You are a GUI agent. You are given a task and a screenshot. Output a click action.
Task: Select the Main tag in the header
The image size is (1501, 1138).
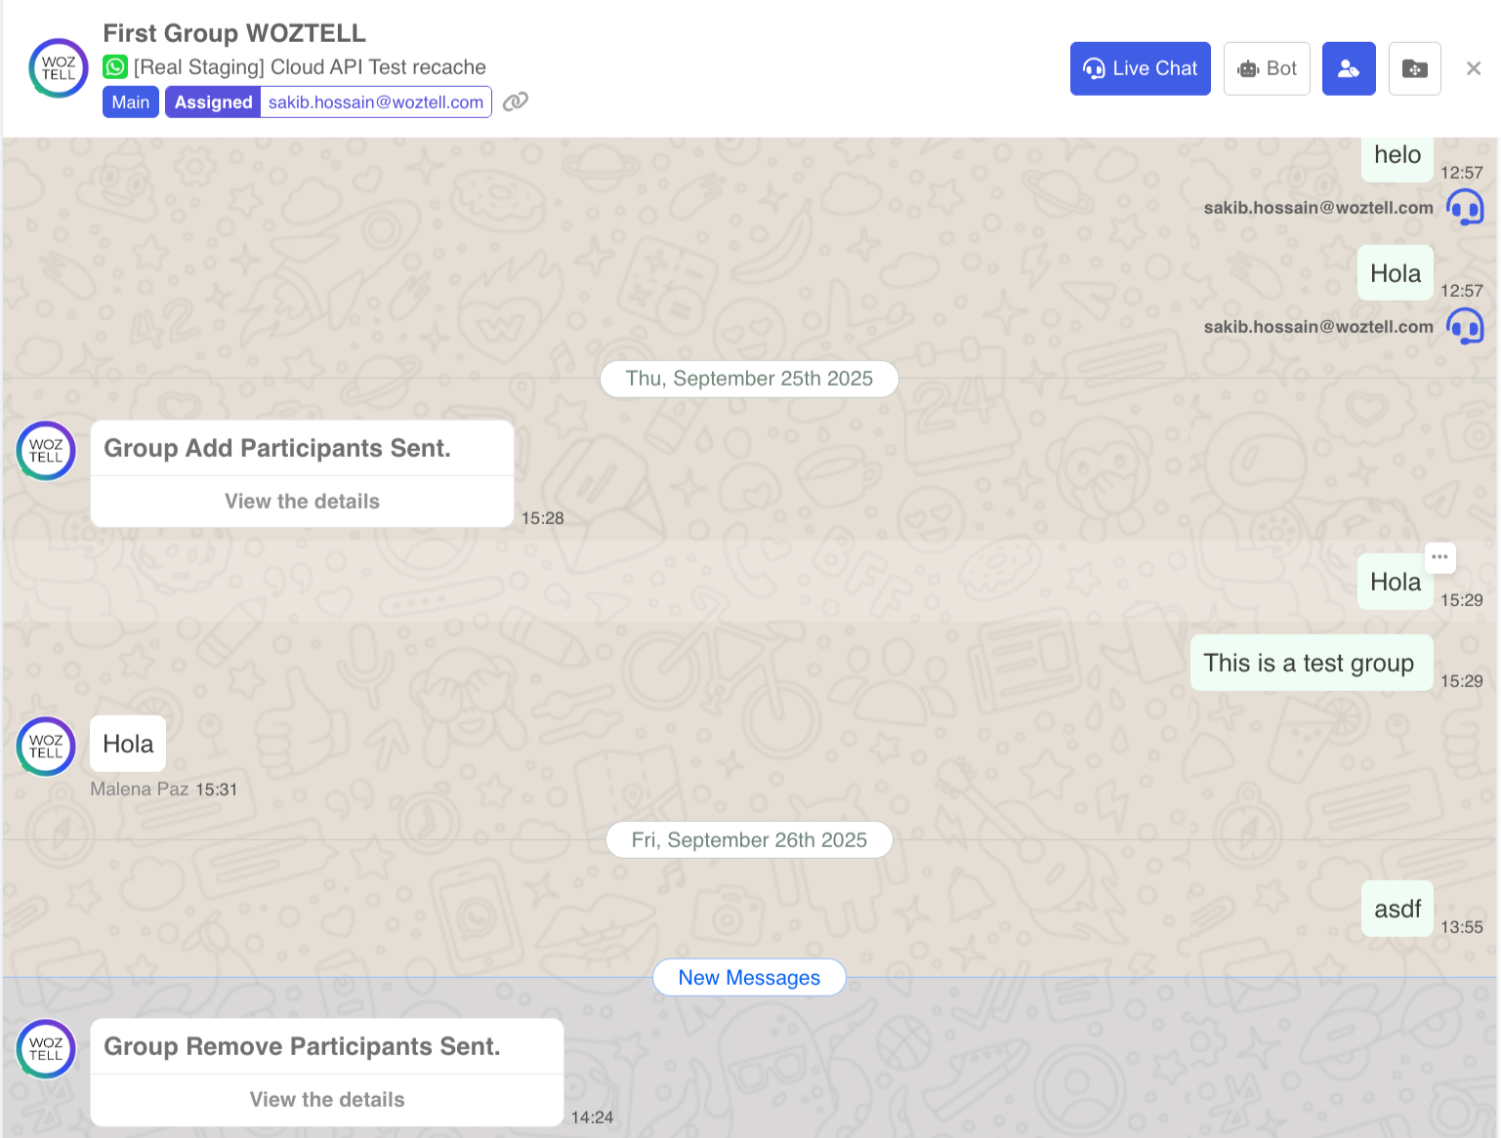click(x=131, y=102)
